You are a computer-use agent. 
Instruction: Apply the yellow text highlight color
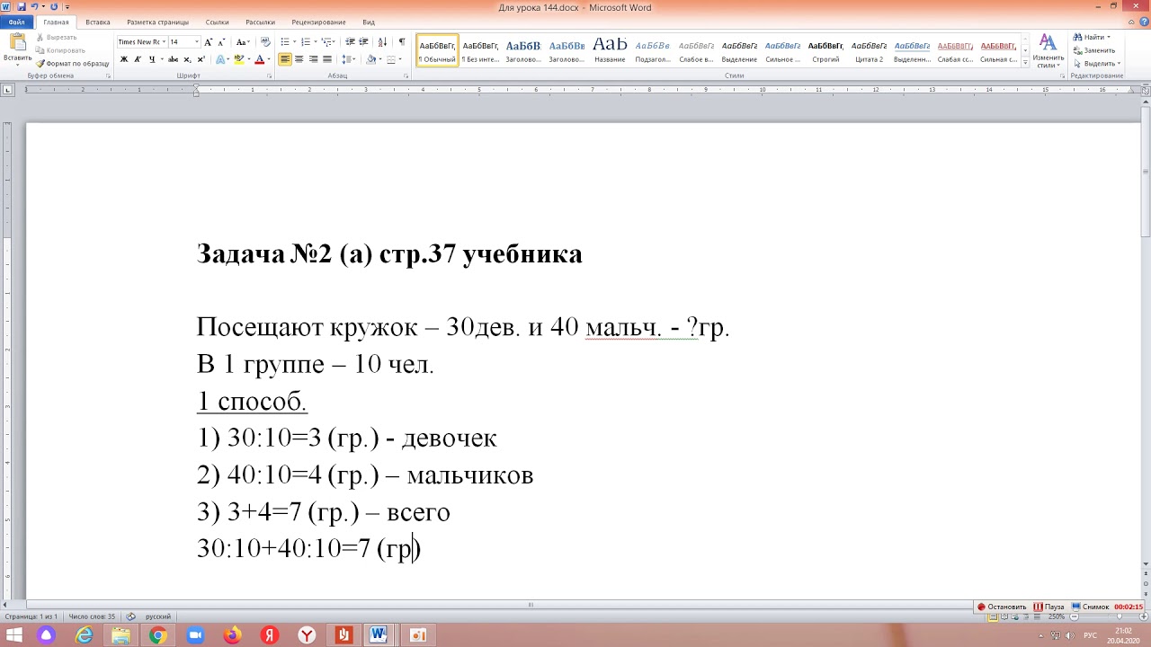pos(238,59)
